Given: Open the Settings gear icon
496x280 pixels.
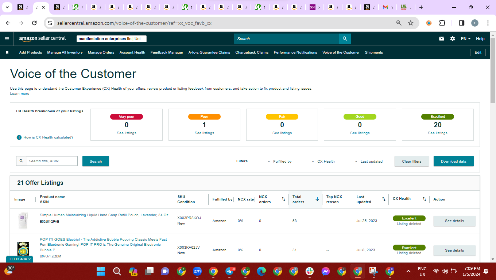Looking at the screenshot, I should point(453,39).
